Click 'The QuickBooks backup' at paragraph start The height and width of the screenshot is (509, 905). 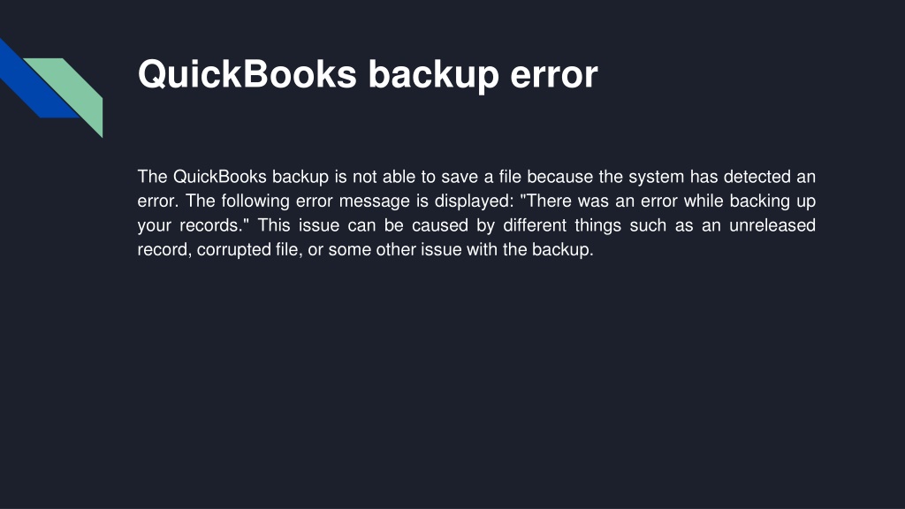232,177
